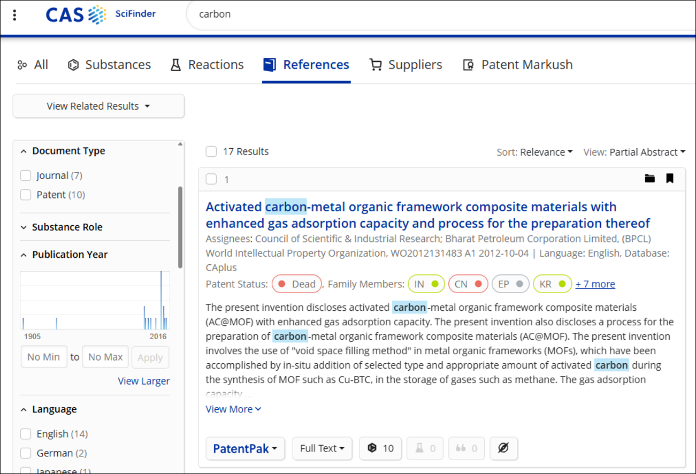Click the CAS SciFinder logo

101,14
